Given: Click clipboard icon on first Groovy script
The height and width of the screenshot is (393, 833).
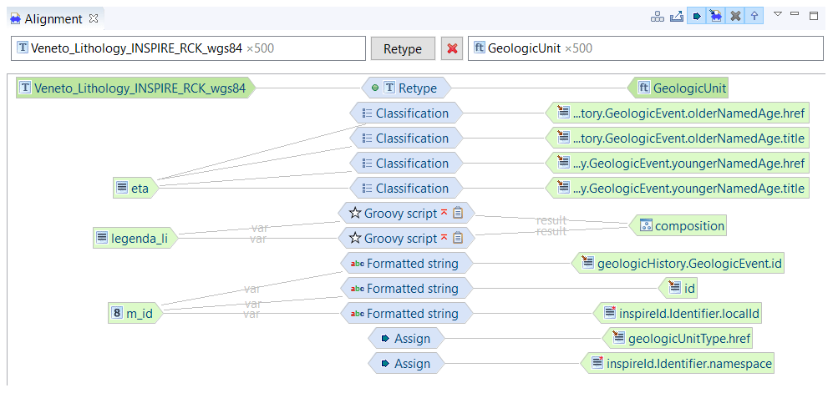Looking at the screenshot, I should pos(458,214).
